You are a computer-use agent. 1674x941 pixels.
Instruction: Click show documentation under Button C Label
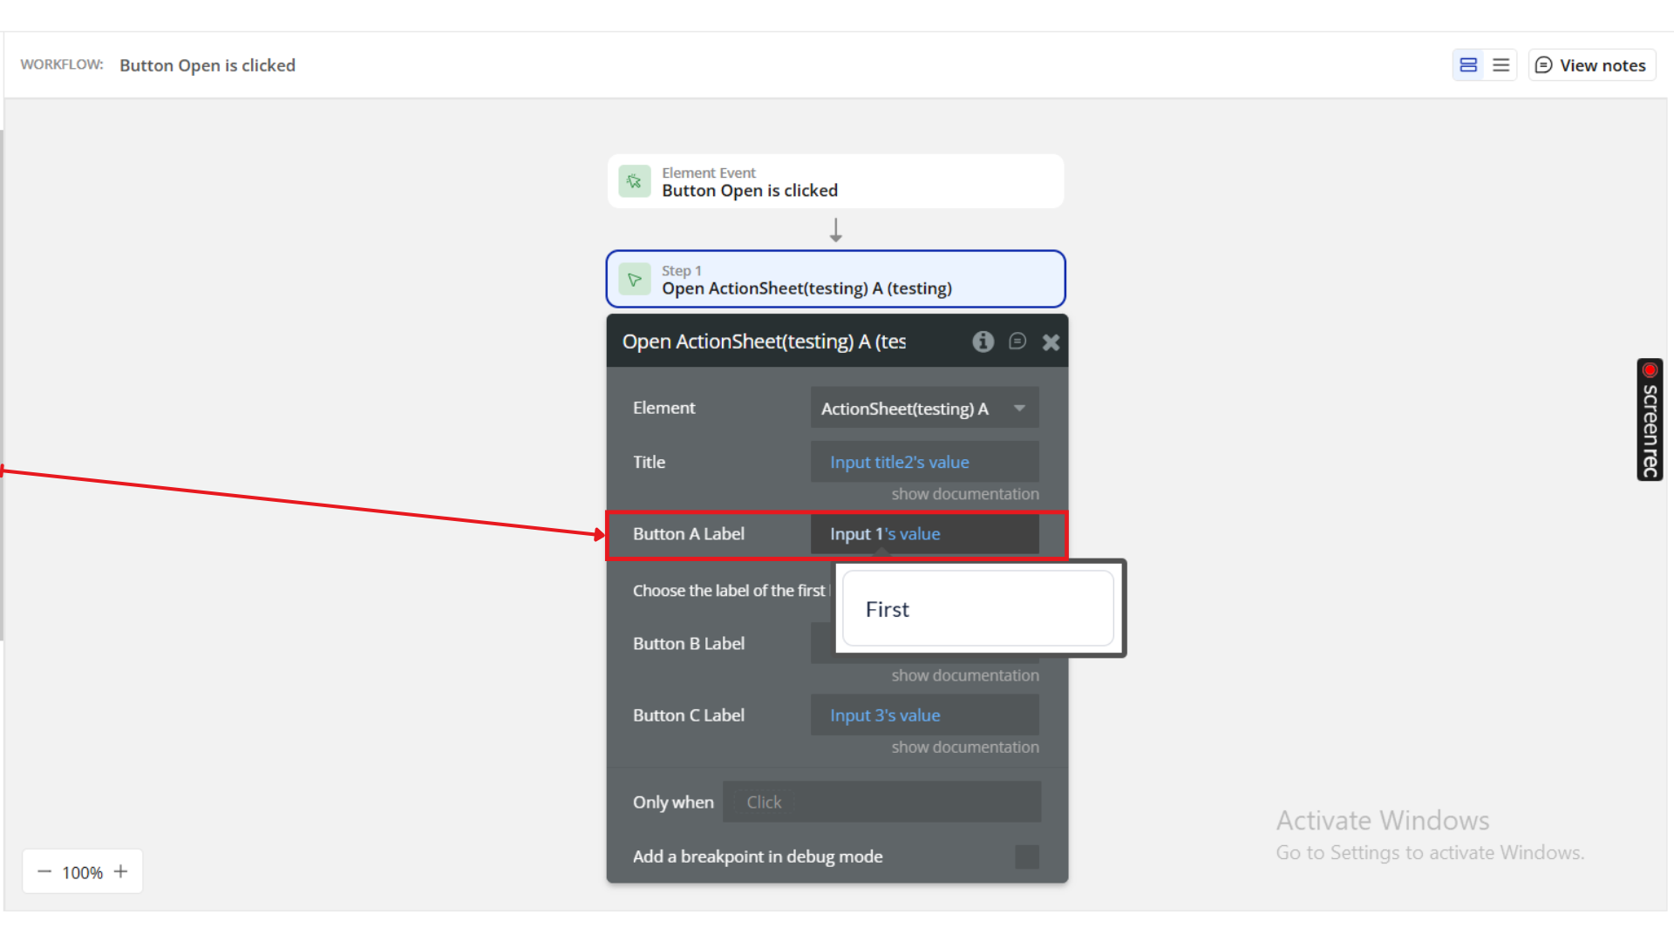tap(964, 748)
